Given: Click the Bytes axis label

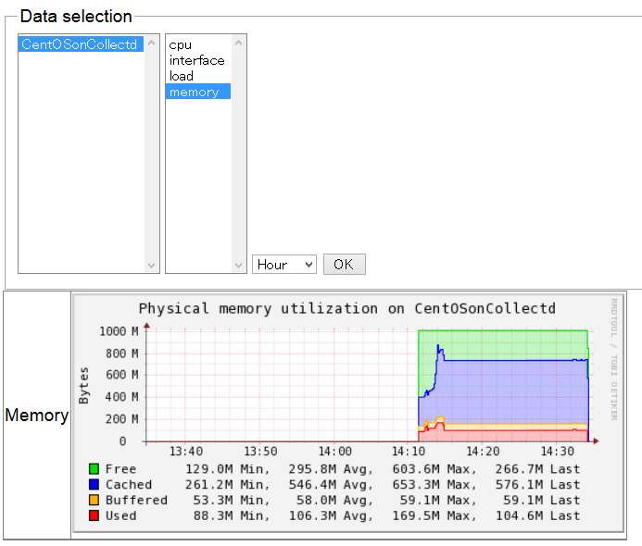Looking at the screenshot, I should click(83, 385).
